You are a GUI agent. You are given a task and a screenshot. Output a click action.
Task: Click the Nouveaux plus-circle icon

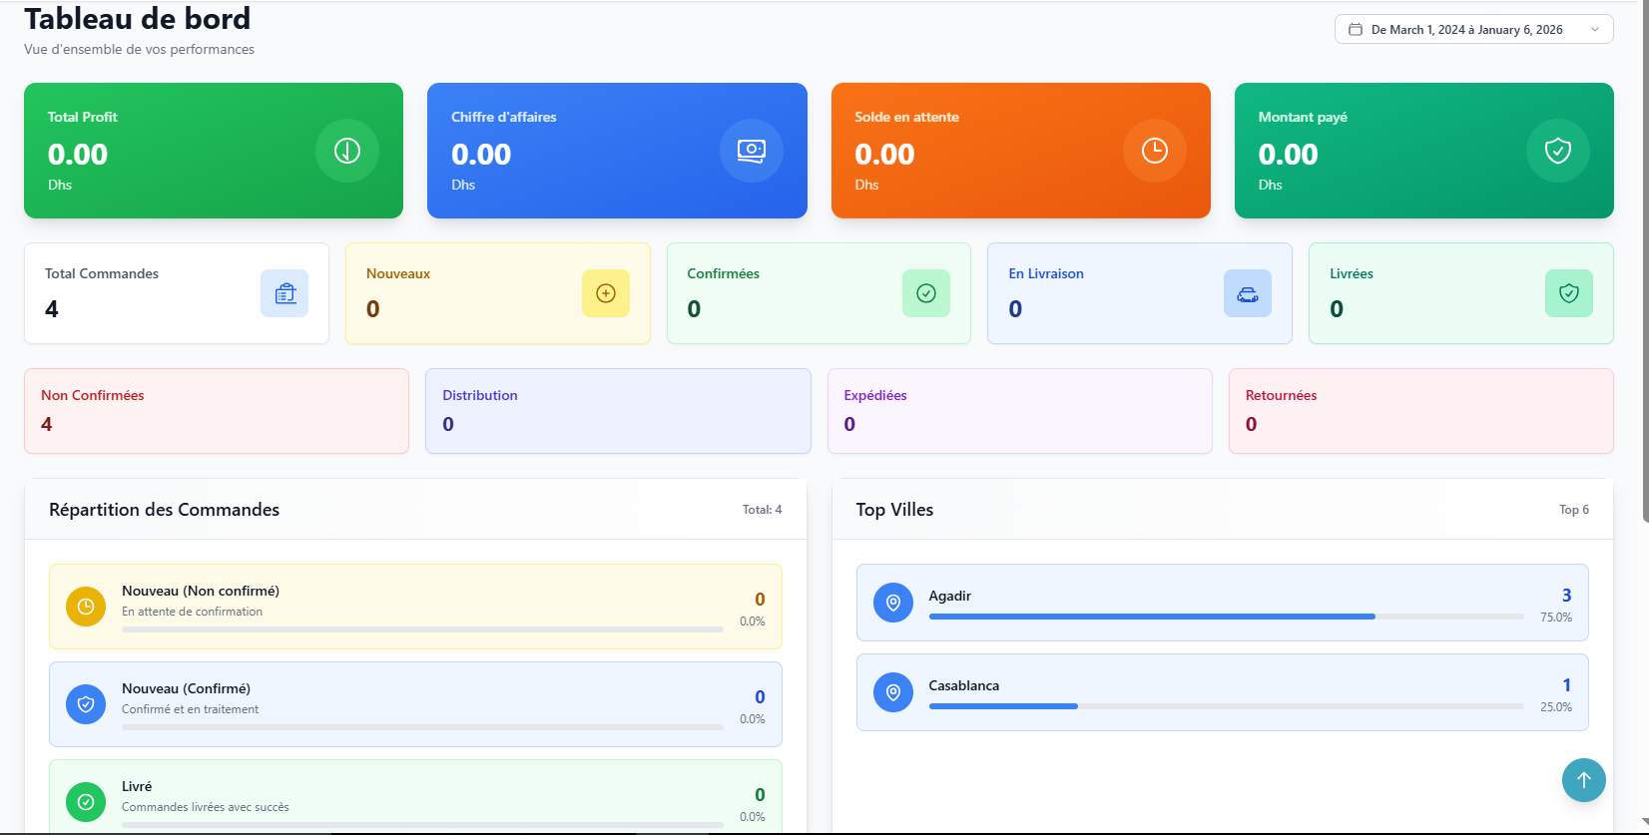606,293
